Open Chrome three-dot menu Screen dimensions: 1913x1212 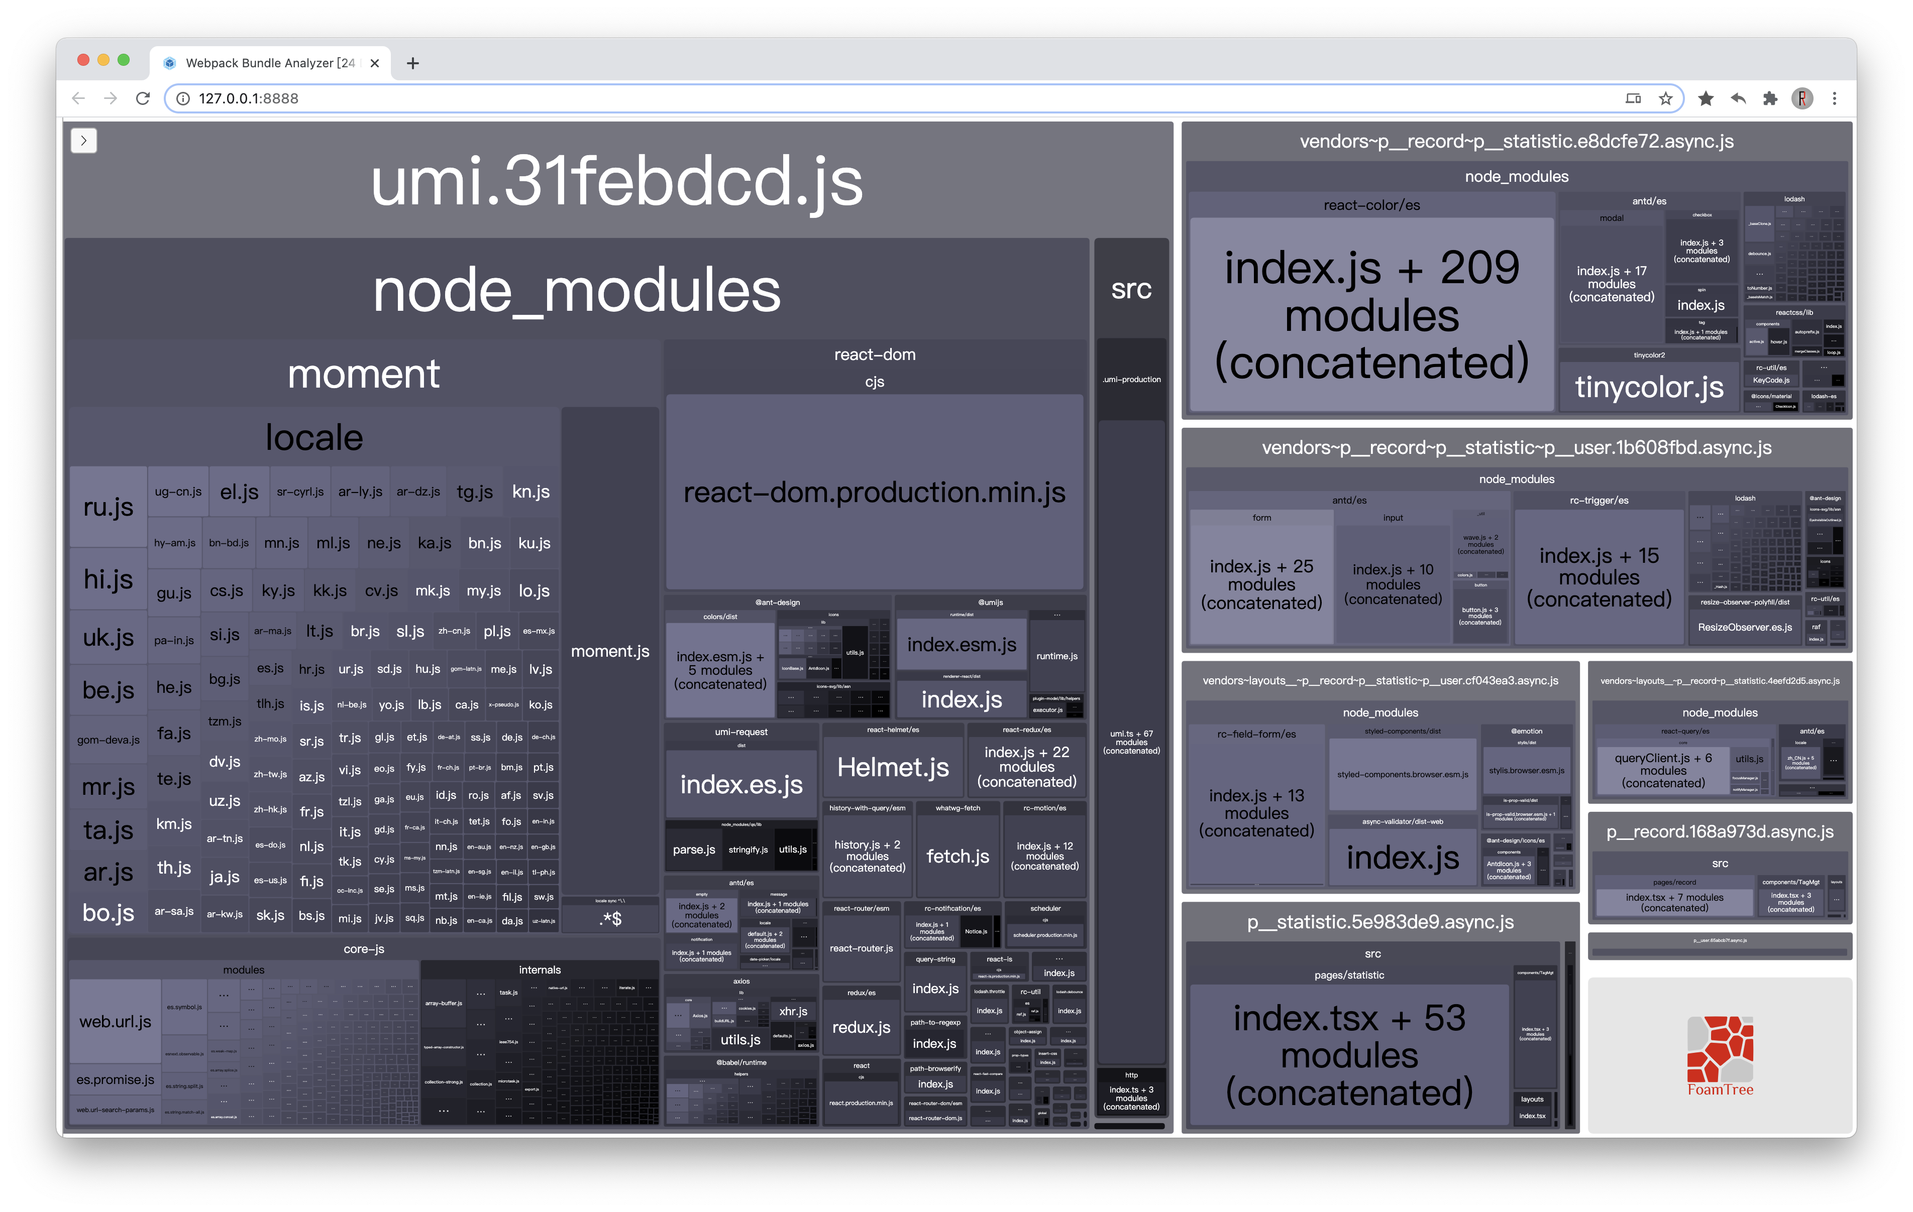point(1834,98)
